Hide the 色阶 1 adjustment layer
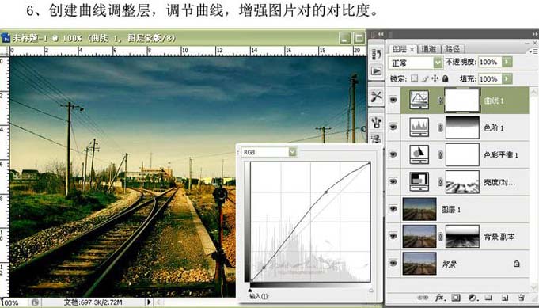 [x=393, y=127]
